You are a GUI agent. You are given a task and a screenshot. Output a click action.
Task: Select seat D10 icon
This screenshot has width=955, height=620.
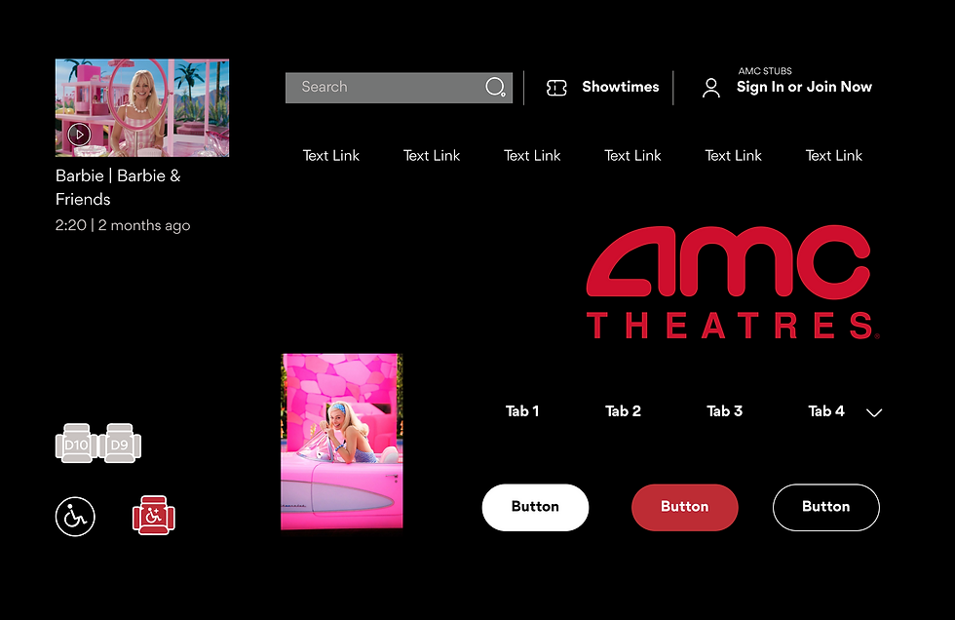point(76,444)
